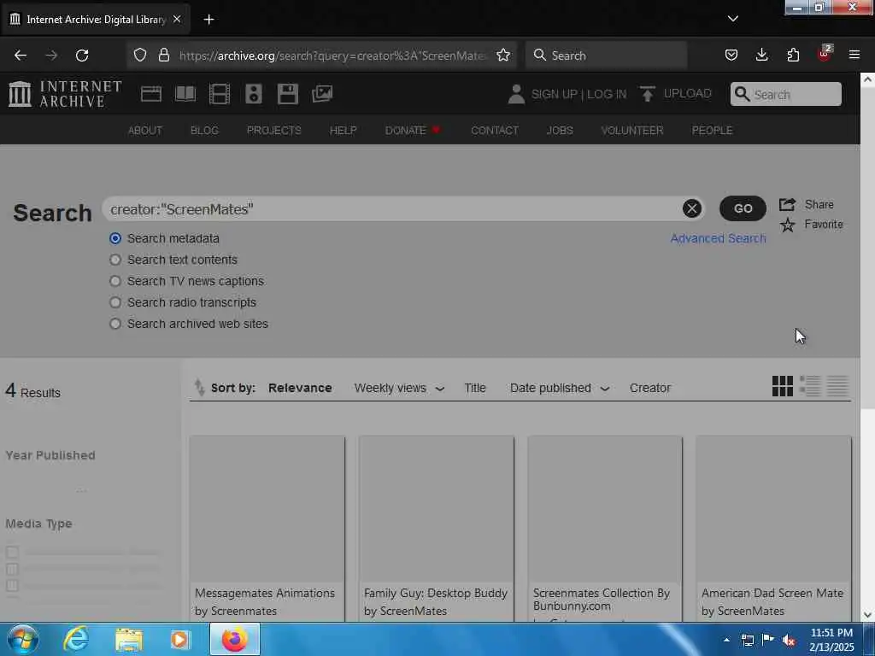Bookmark this page with star
The image size is (875, 656).
tap(502, 56)
